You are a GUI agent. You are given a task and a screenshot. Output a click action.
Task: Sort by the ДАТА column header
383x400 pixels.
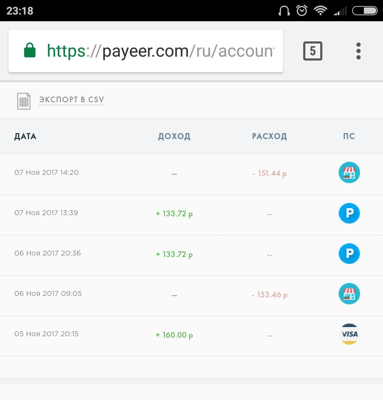coord(25,136)
